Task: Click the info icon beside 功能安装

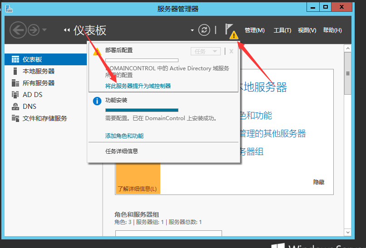Action: click(97, 101)
